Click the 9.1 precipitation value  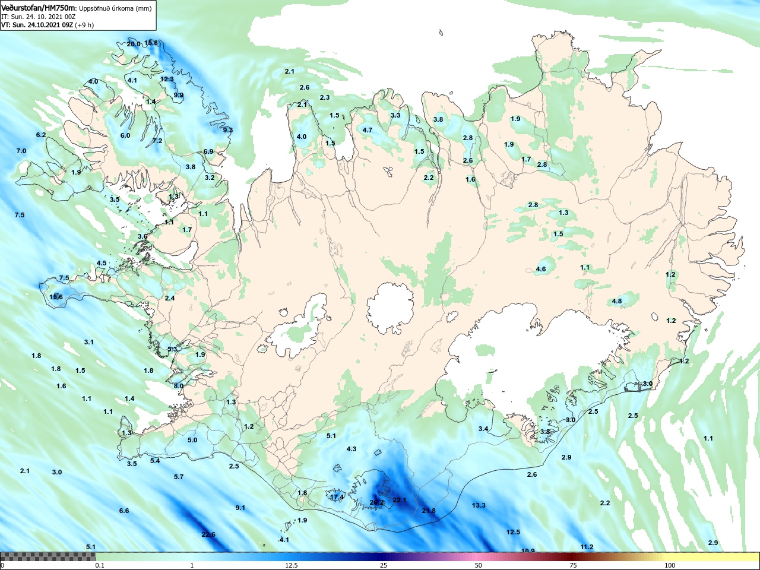(240, 508)
